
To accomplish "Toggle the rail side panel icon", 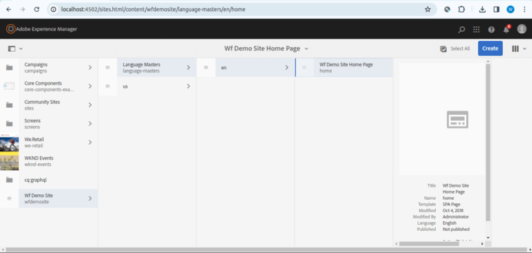I will 12,49.
